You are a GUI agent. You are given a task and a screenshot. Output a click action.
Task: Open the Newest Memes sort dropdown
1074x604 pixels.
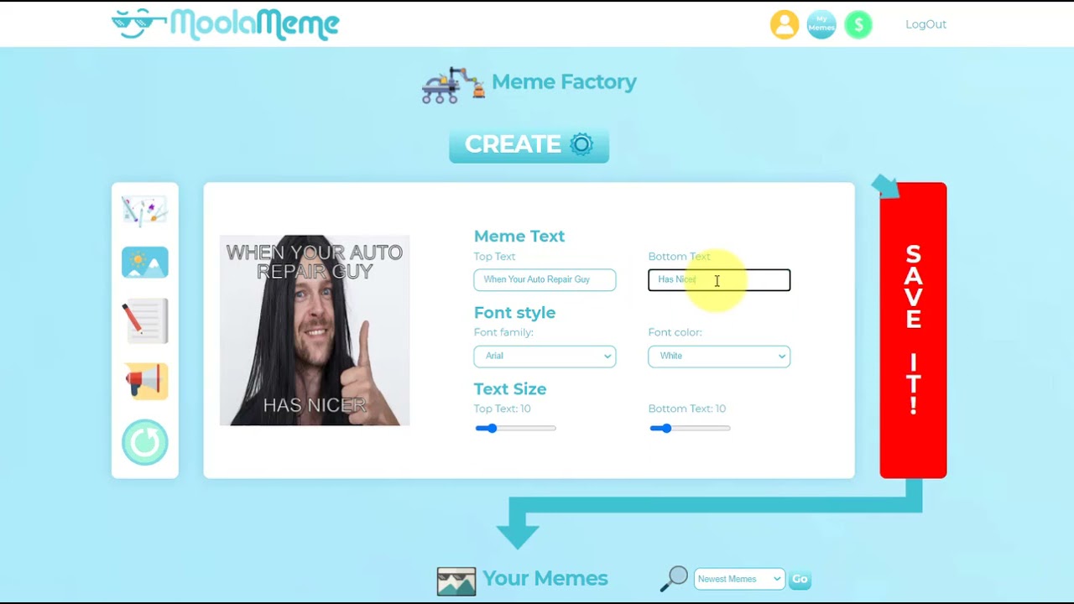point(739,579)
